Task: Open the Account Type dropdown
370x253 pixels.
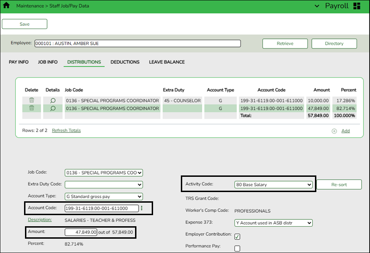Action: click(104, 197)
